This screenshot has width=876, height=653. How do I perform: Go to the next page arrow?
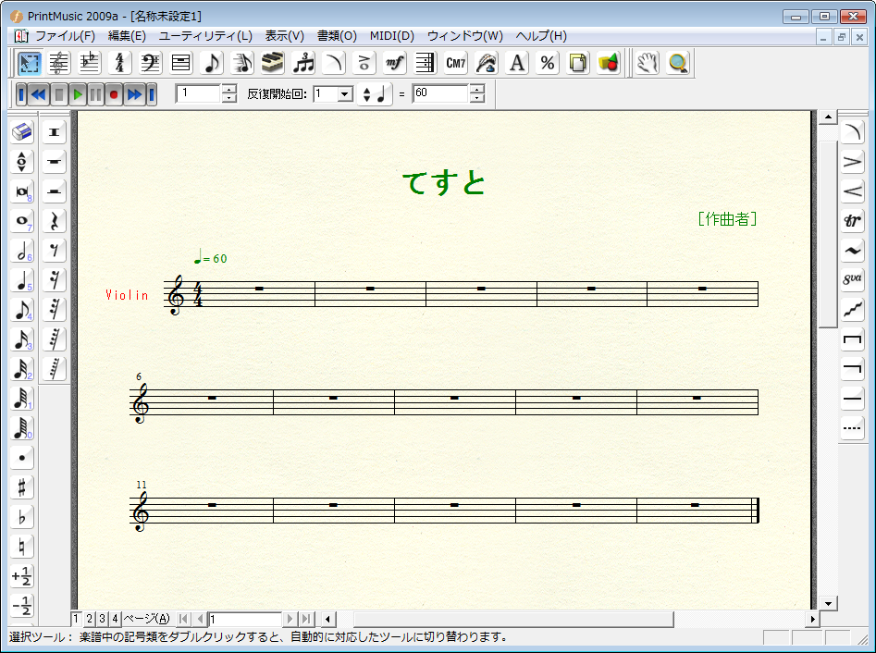tap(290, 619)
